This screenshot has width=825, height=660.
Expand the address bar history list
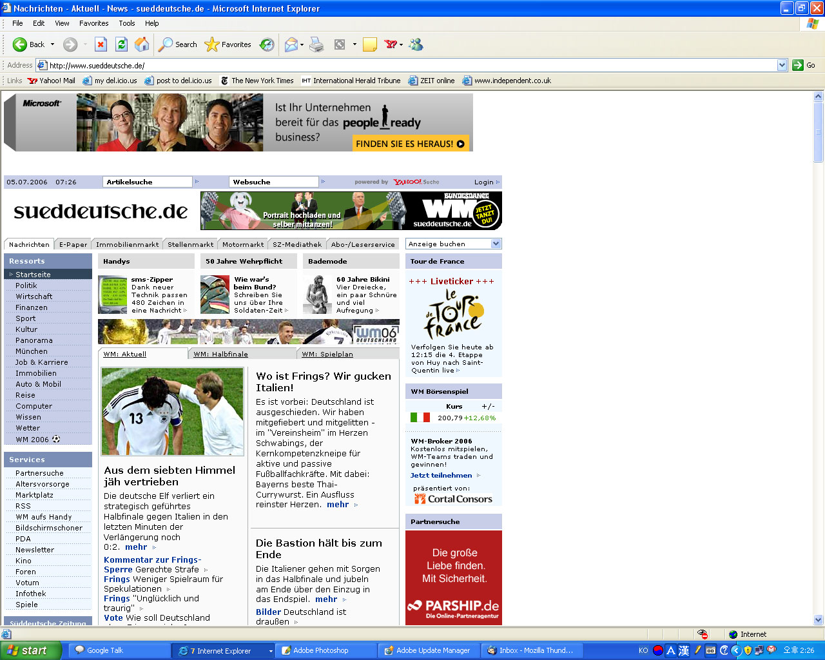(x=782, y=65)
